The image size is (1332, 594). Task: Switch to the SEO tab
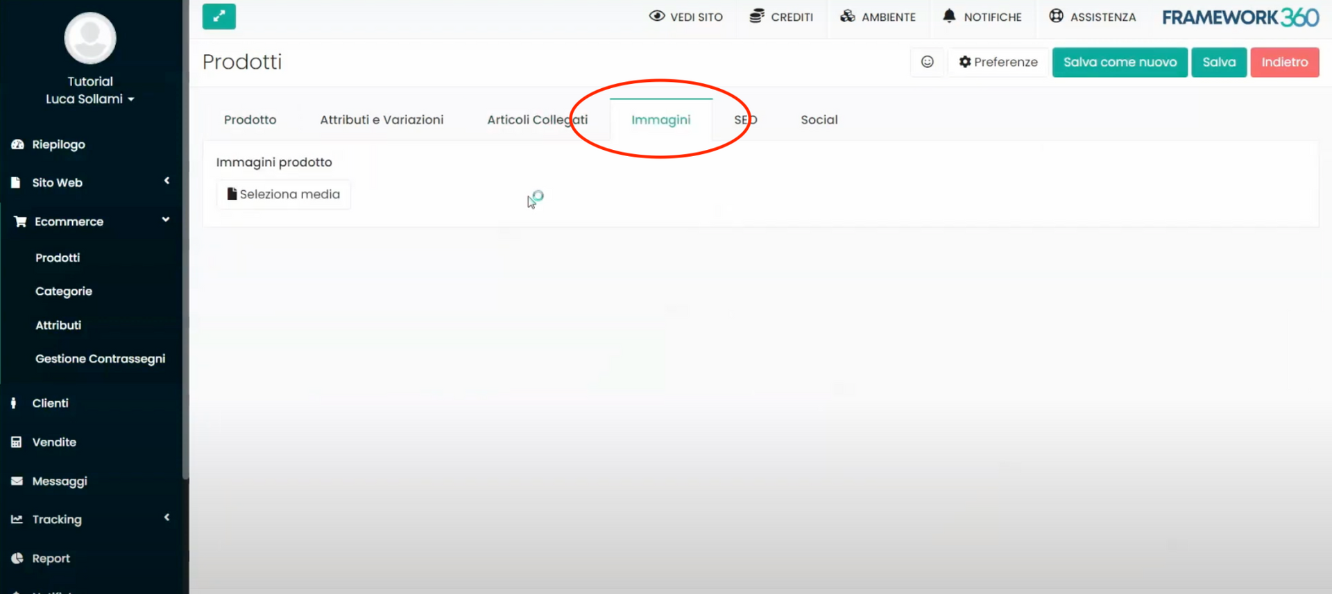point(746,119)
